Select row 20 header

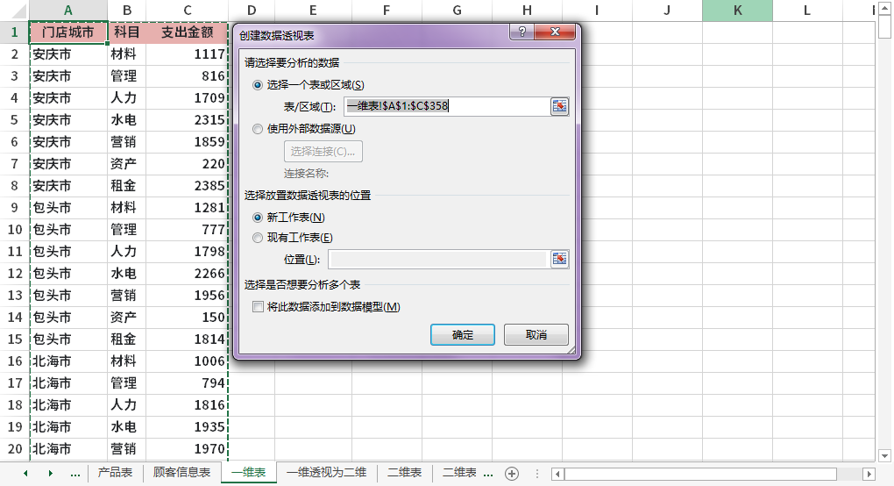(14, 449)
